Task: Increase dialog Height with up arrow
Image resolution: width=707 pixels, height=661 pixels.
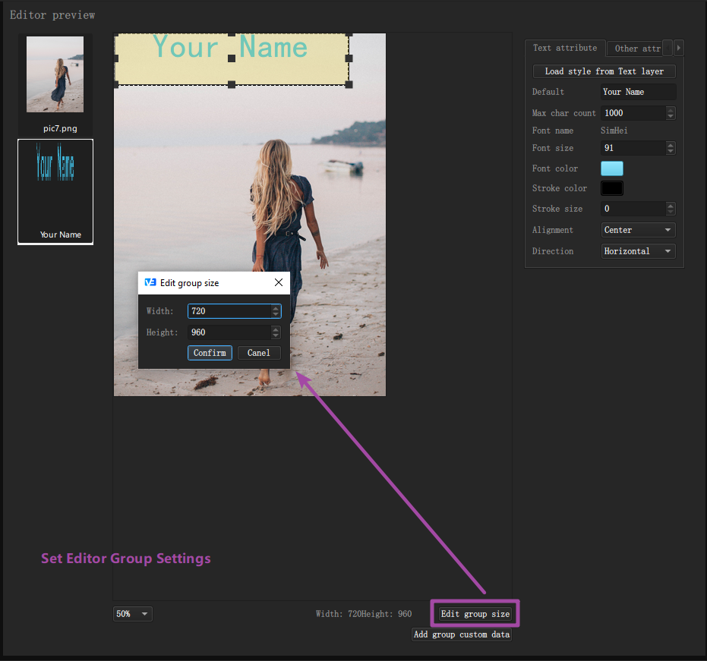Action: coord(276,329)
